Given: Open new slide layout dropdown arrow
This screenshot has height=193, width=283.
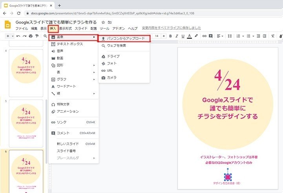Looking at the screenshot, I should coord(13,36).
